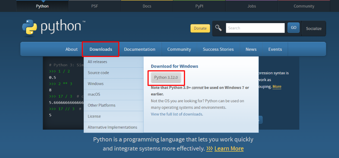The image size is (339, 158).
Task: Open the Python top tab
Action: coord(42,6)
